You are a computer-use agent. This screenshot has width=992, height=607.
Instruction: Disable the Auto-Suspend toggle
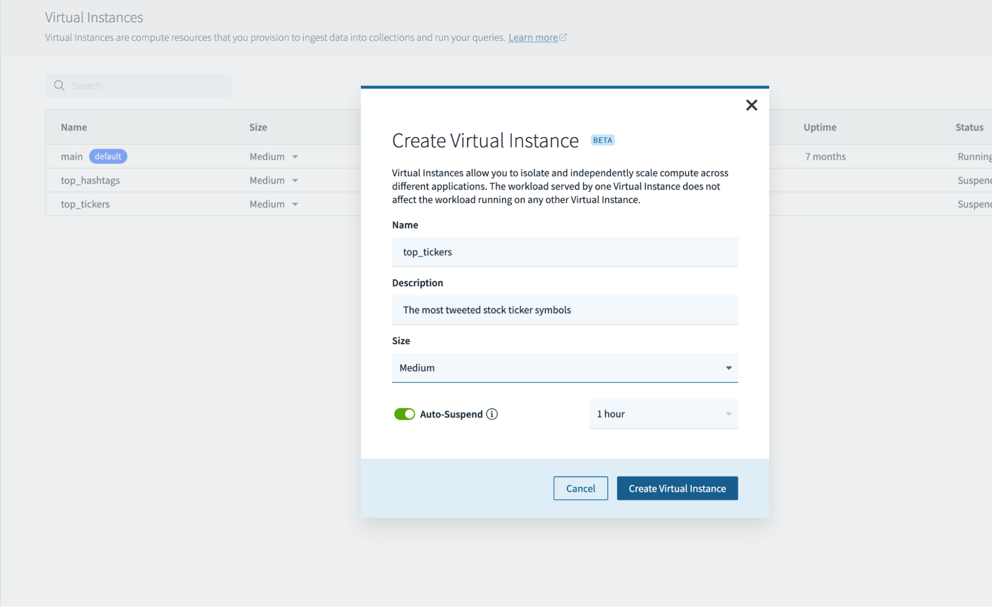404,414
